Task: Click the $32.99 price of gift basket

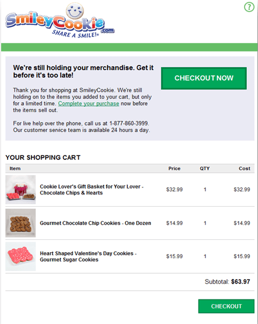Action: [175, 190]
